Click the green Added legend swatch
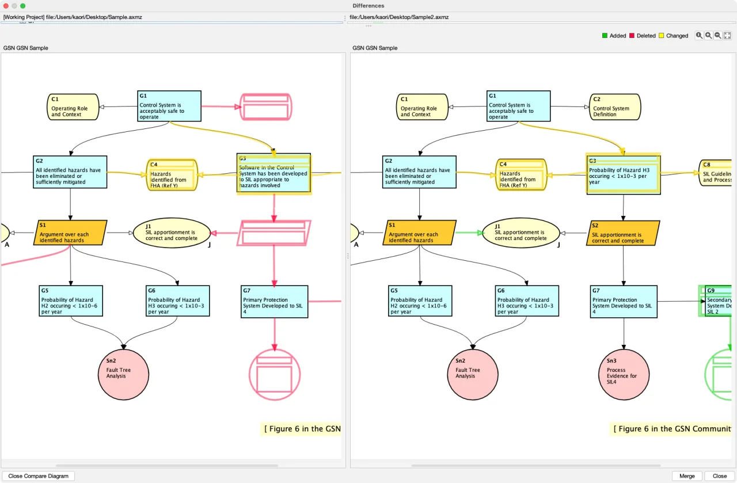Screen dimensions: 737x483 coord(605,36)
